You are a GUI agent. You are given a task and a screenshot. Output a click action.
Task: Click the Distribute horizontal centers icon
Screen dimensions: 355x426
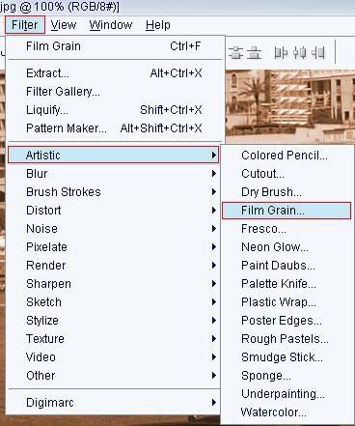(x=299, y=52)
